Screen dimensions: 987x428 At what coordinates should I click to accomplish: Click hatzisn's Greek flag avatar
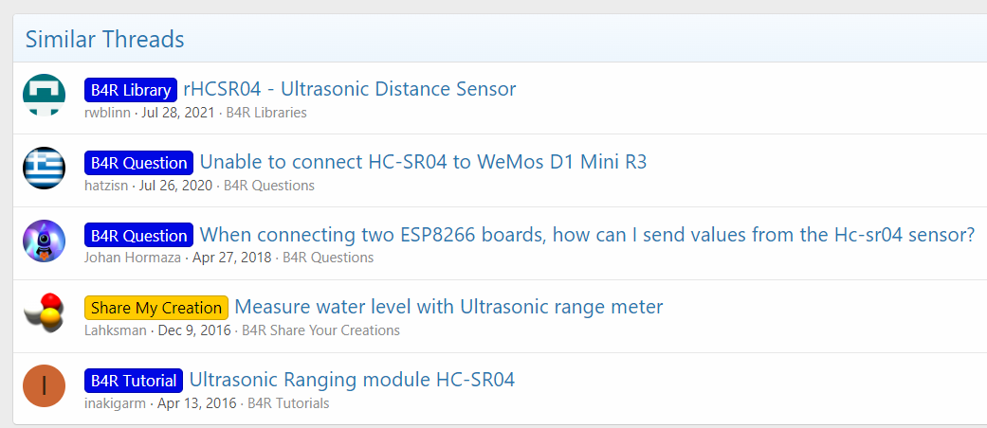click(x=44, y=169)
